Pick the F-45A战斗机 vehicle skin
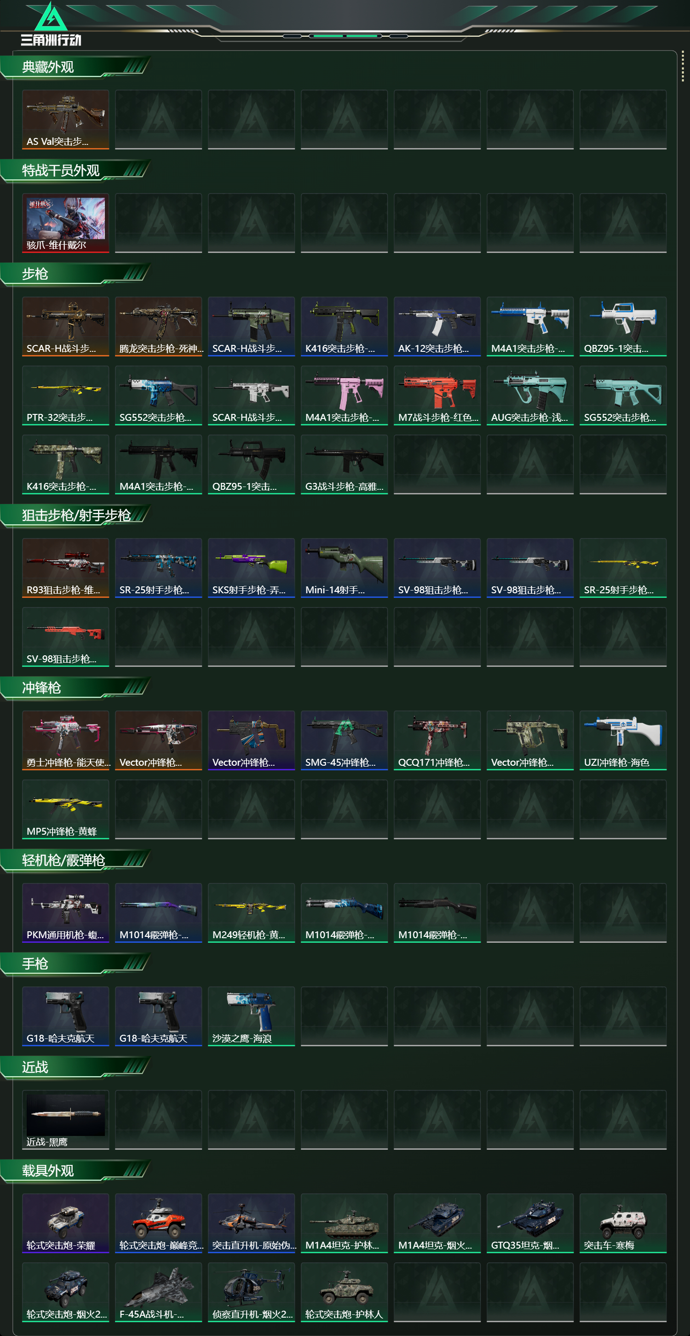Viewport: 690px width, 1336px height. pos(158,1292)
